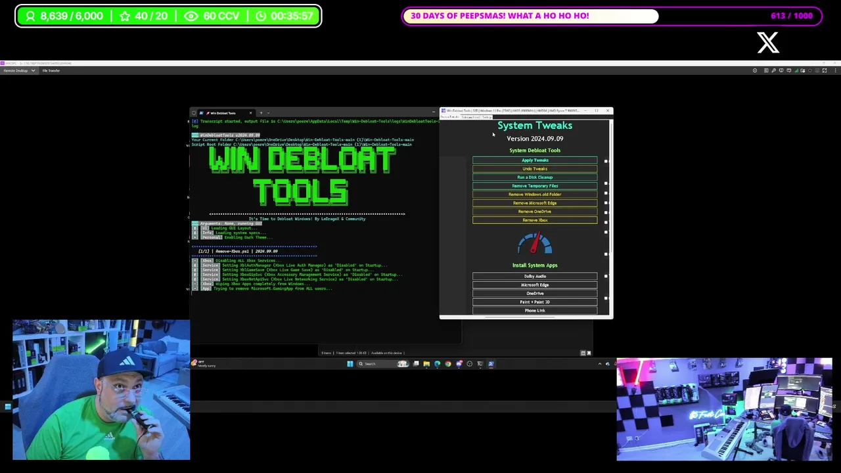The height and width of the screenshot is (473, 841).
Task: Open the PowerShell icon on the taskbar
Action: tap(491, 364)
